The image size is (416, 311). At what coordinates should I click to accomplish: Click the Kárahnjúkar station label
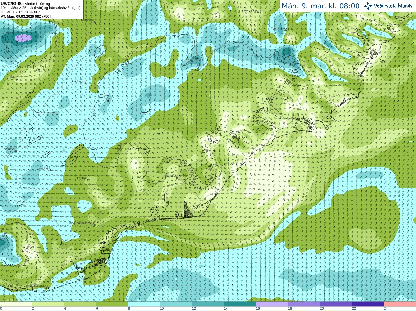(249, 11)
